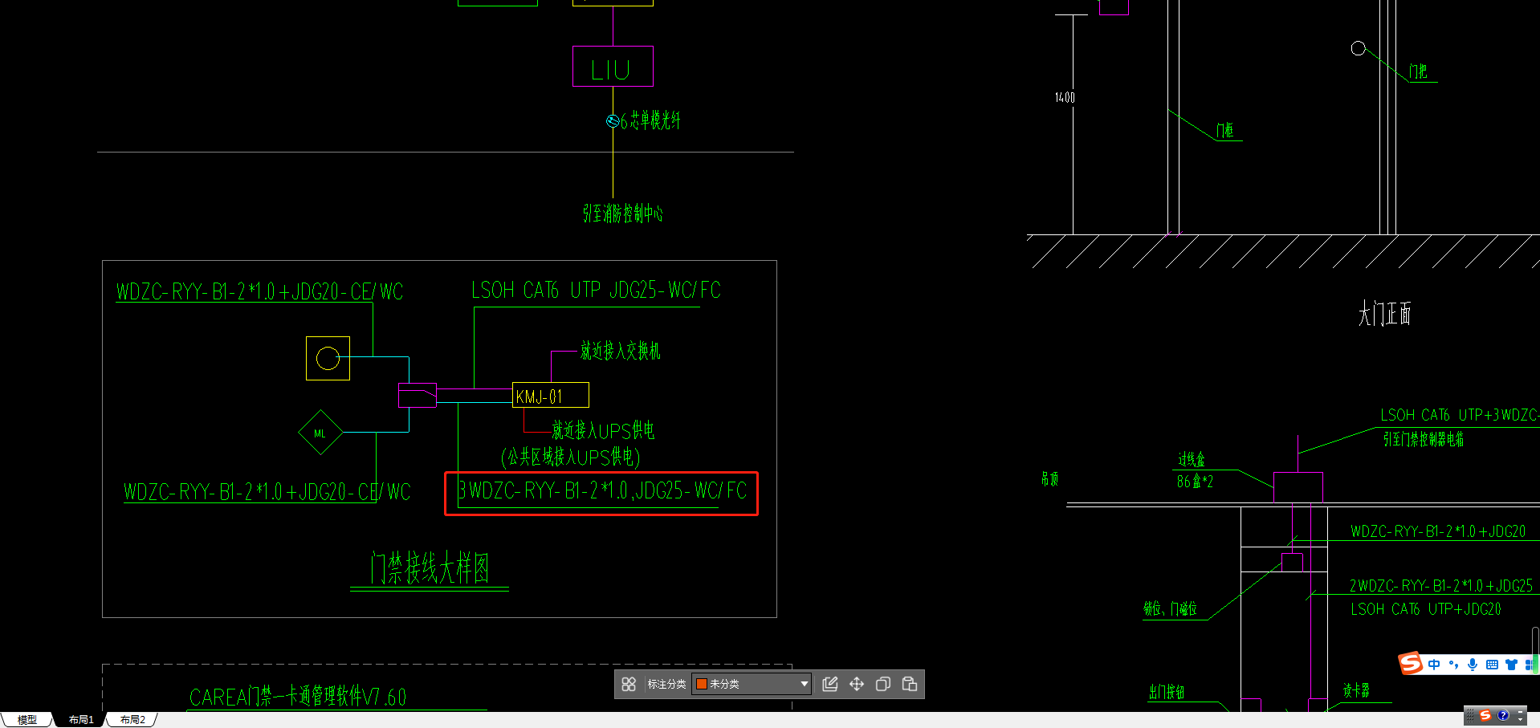Viewport: 1540px width, 728px height.
Task: Select the 引至门禁控制器电箱 text
Action: (1423, 439)
